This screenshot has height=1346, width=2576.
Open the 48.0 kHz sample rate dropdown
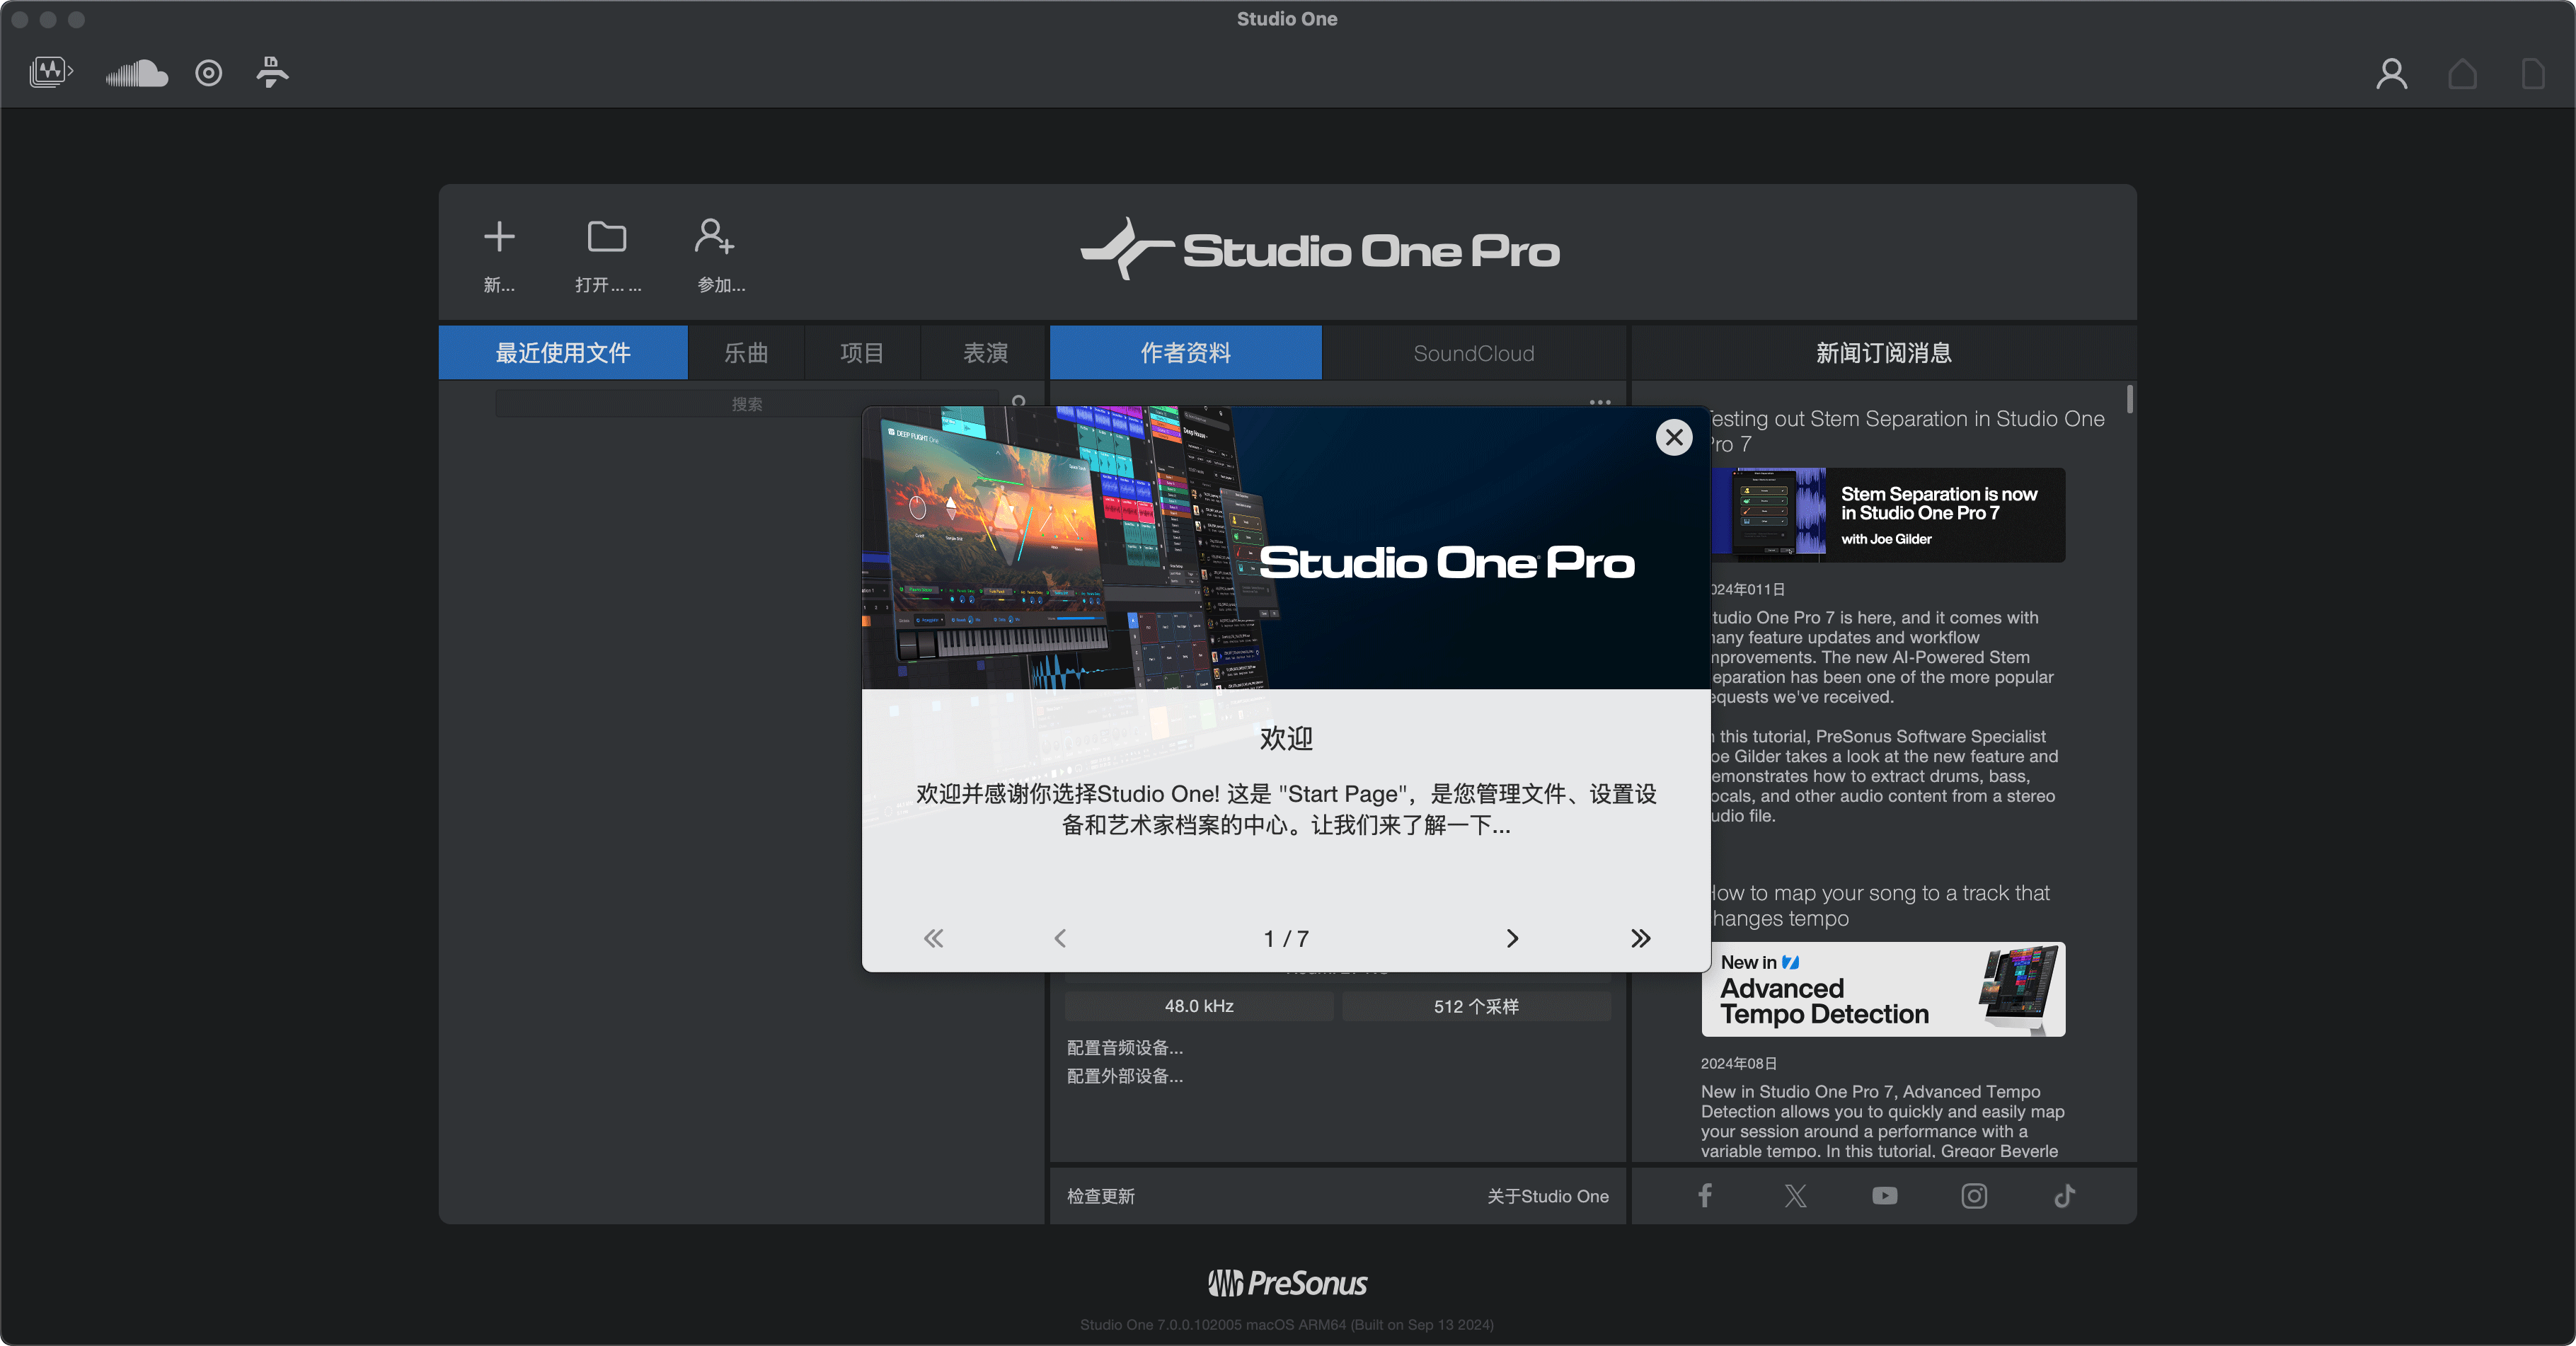click(1198, 1006)
